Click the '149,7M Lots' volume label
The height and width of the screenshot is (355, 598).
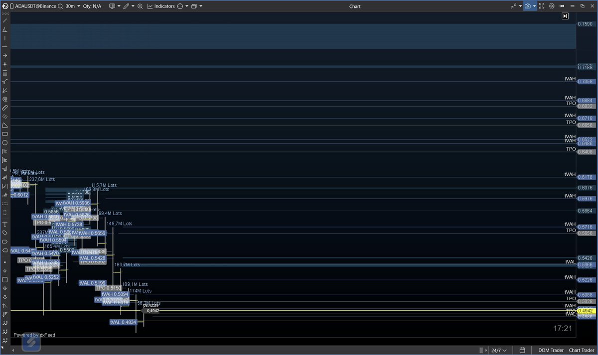click(120, 224)
